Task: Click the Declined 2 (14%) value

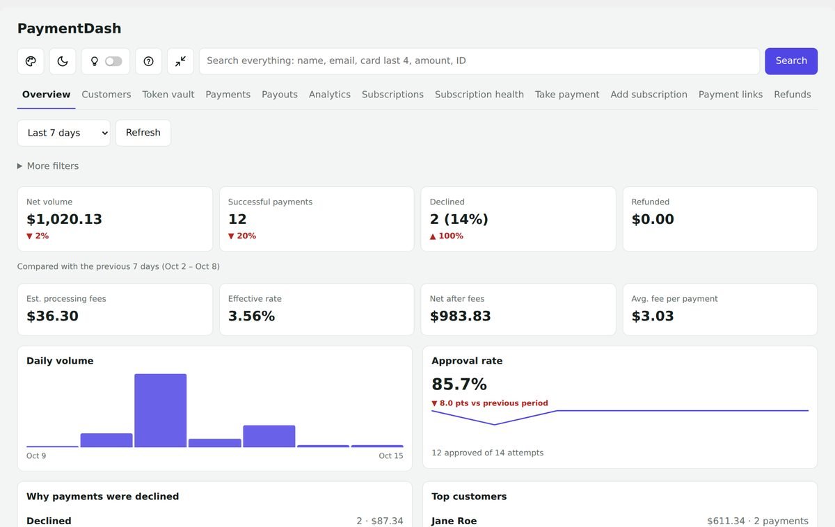Action: 459,220
